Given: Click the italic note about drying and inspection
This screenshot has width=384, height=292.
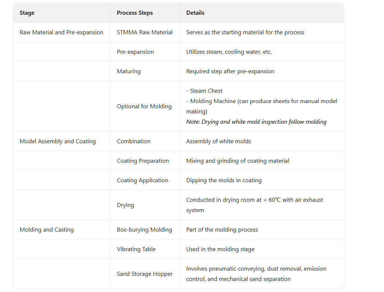Looking at the screenshot, I should coord(256,122).
